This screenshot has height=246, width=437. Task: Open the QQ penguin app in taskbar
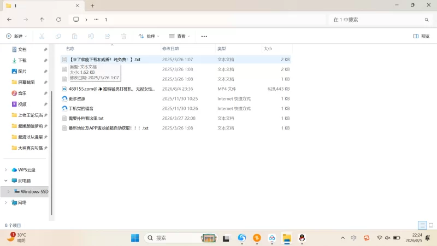tap(302, 238)
